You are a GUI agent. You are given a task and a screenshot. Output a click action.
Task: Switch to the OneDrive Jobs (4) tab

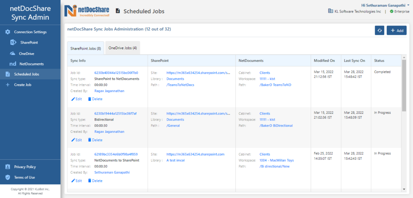123,48
